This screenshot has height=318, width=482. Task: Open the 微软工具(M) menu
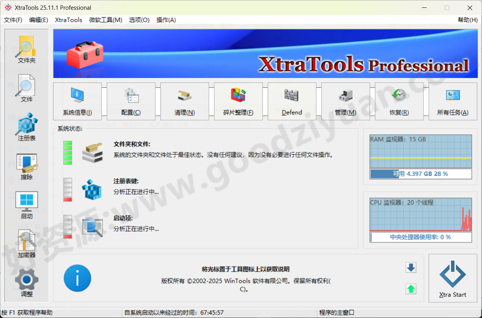(x=105, y=20)
